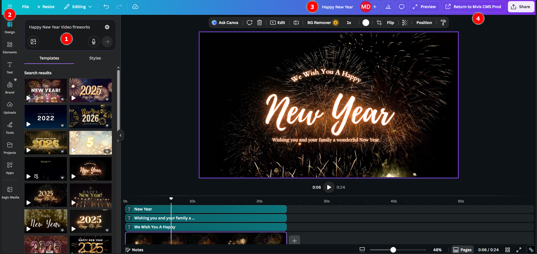Toggle the Notes panel
This screenshot has width=537, height=254.
[134, 250]
